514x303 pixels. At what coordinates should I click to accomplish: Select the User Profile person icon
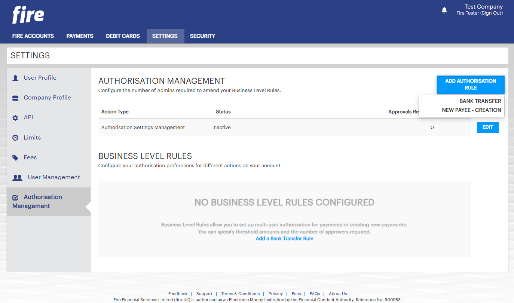coord(15,77)
